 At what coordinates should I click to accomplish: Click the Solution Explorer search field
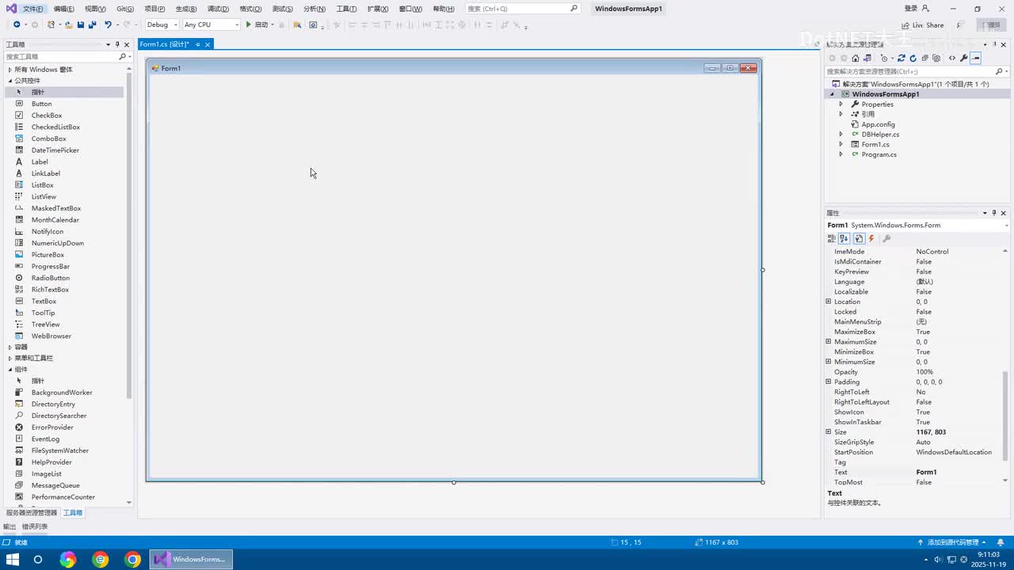(917, 71)
